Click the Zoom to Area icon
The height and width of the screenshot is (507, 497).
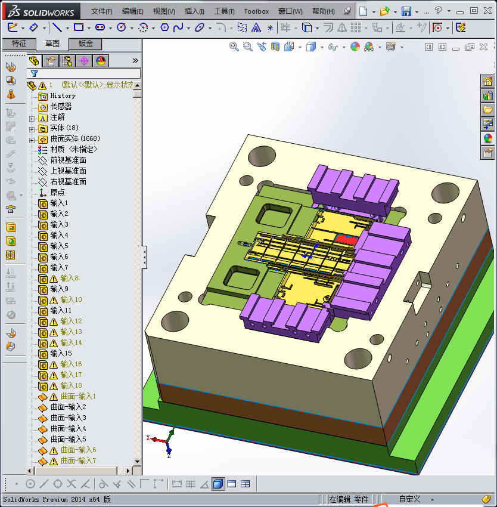pyautogui.click(x=247, y=47)
